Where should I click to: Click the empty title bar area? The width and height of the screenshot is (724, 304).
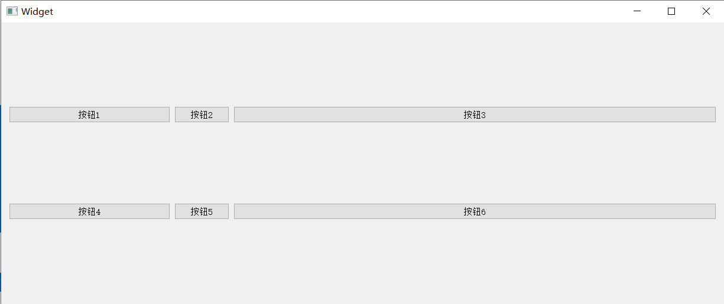tap(337, 11)
